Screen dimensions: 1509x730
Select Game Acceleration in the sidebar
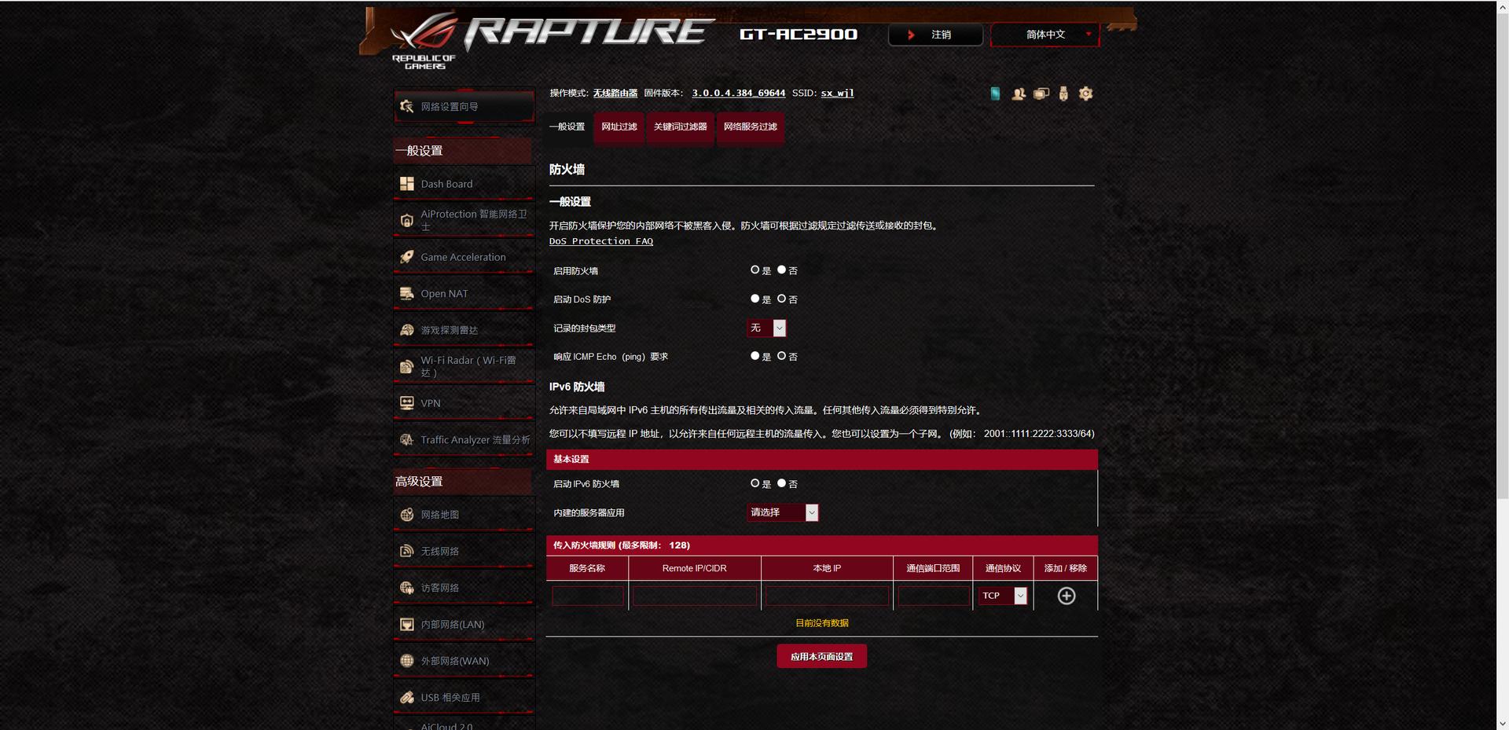click(462, 257)
